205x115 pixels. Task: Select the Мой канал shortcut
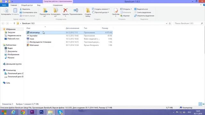point(69,45)
